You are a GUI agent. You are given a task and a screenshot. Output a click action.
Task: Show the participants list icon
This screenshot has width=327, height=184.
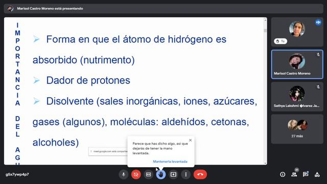pos(294,174)
